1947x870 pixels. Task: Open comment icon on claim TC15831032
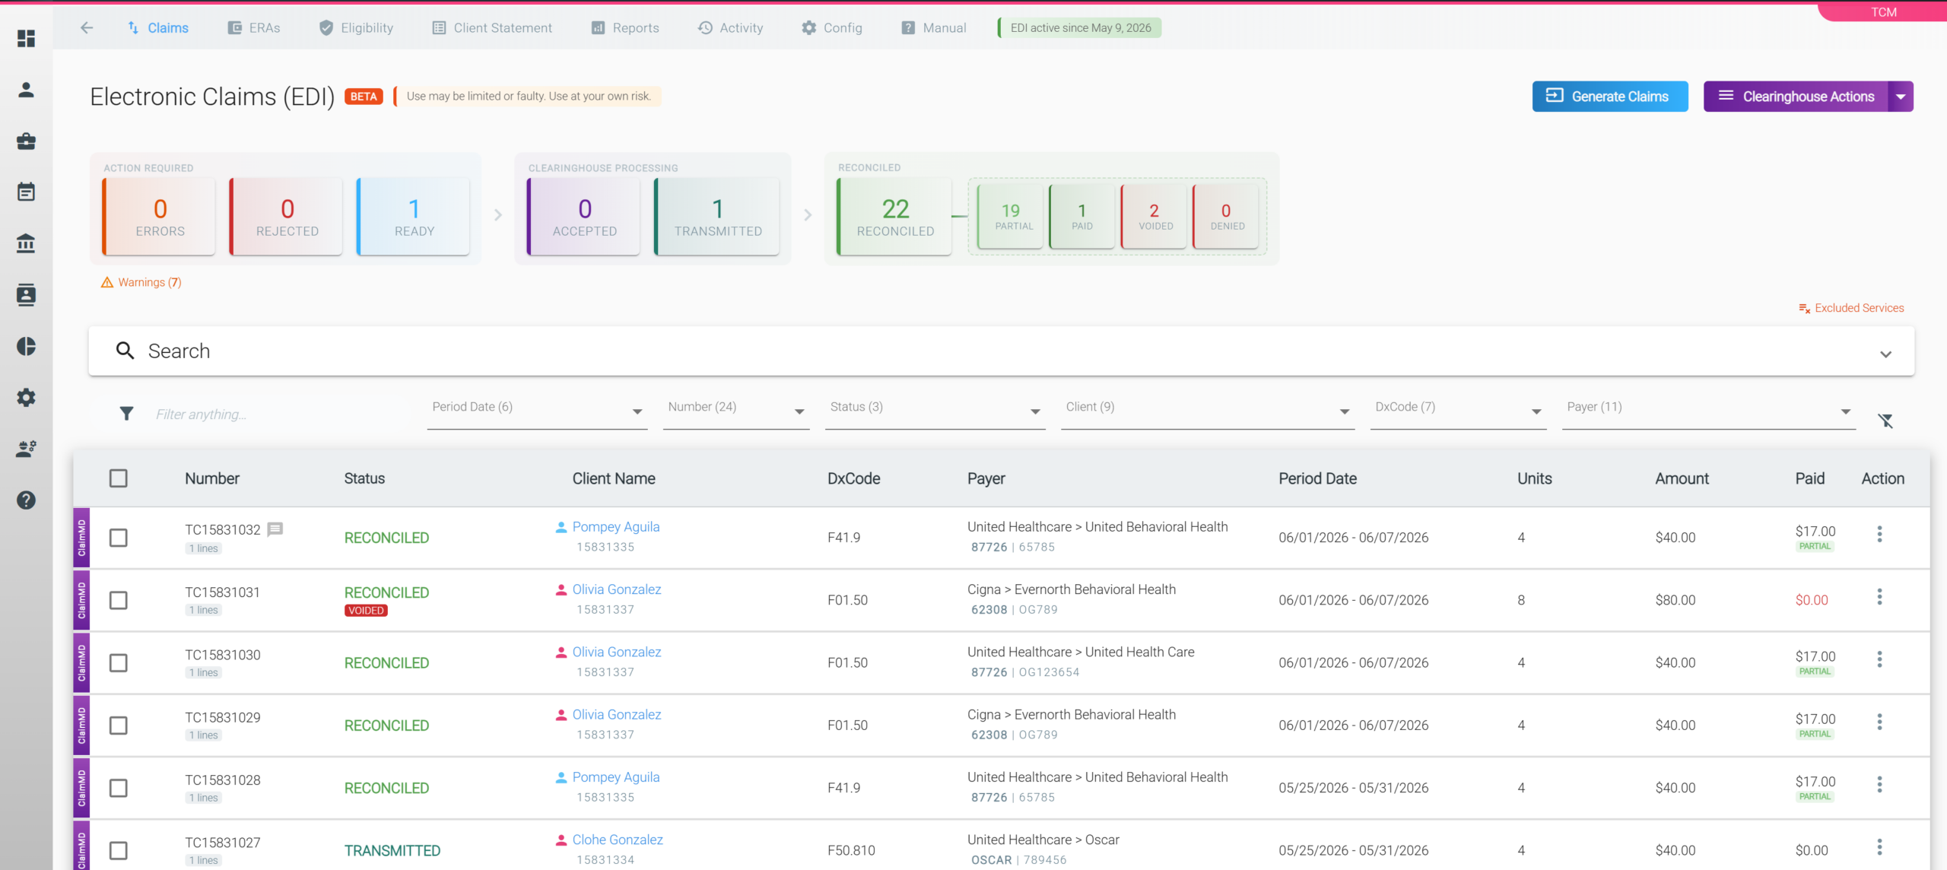pos(275,529)
